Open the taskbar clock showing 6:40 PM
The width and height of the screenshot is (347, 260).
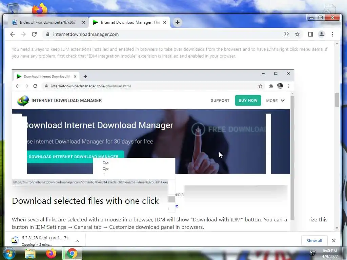(330, 254)
